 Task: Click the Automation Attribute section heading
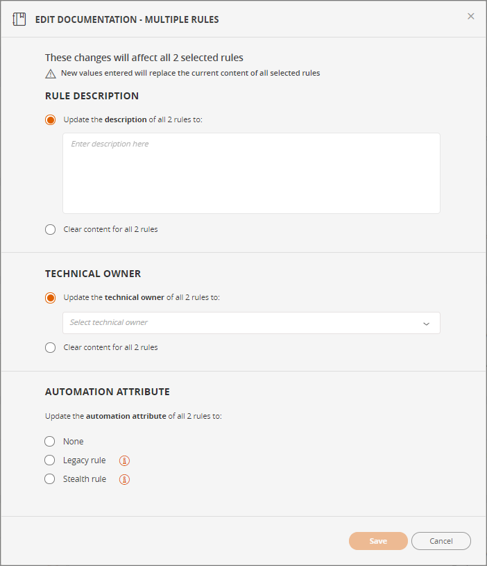[x=108, y=392]
